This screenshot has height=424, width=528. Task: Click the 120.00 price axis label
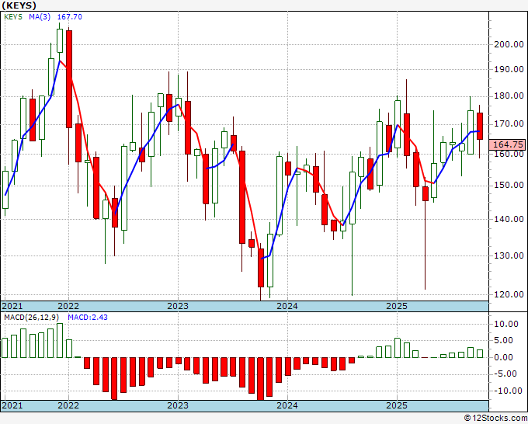(x=509, y=294)
